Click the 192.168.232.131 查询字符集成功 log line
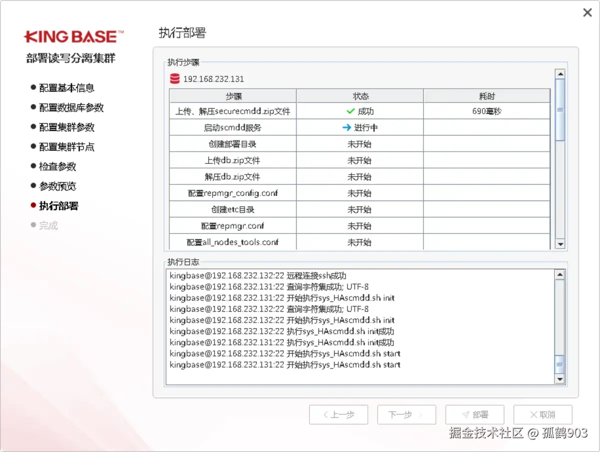 [269, 286]
